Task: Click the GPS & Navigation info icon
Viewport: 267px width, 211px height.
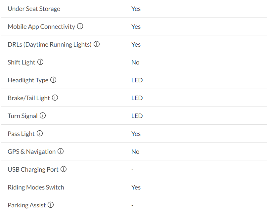Action: point(61,151)
